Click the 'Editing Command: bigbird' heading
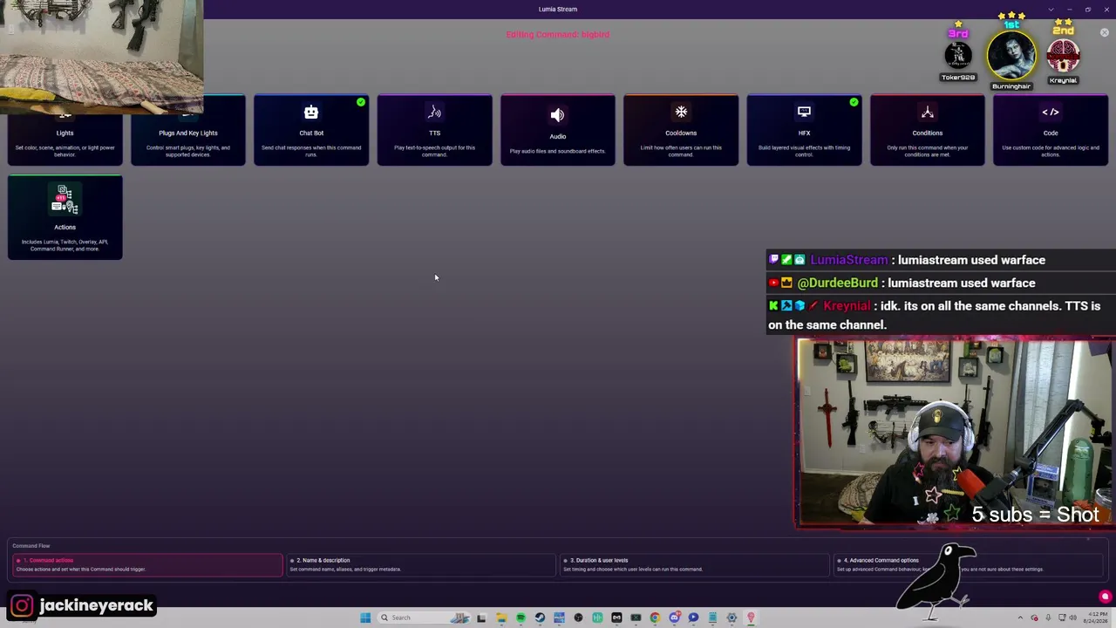Screen dimensions: 1116x628 coord(558,35)
